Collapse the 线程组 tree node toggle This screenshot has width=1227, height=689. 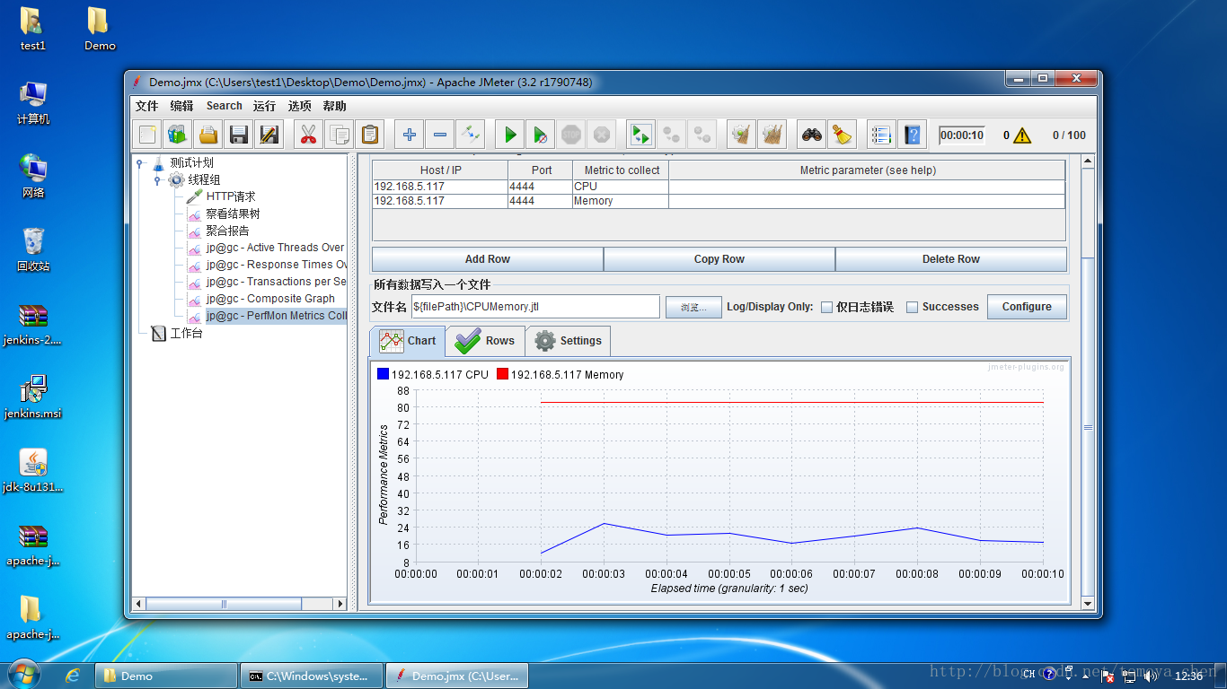point(157,180)
